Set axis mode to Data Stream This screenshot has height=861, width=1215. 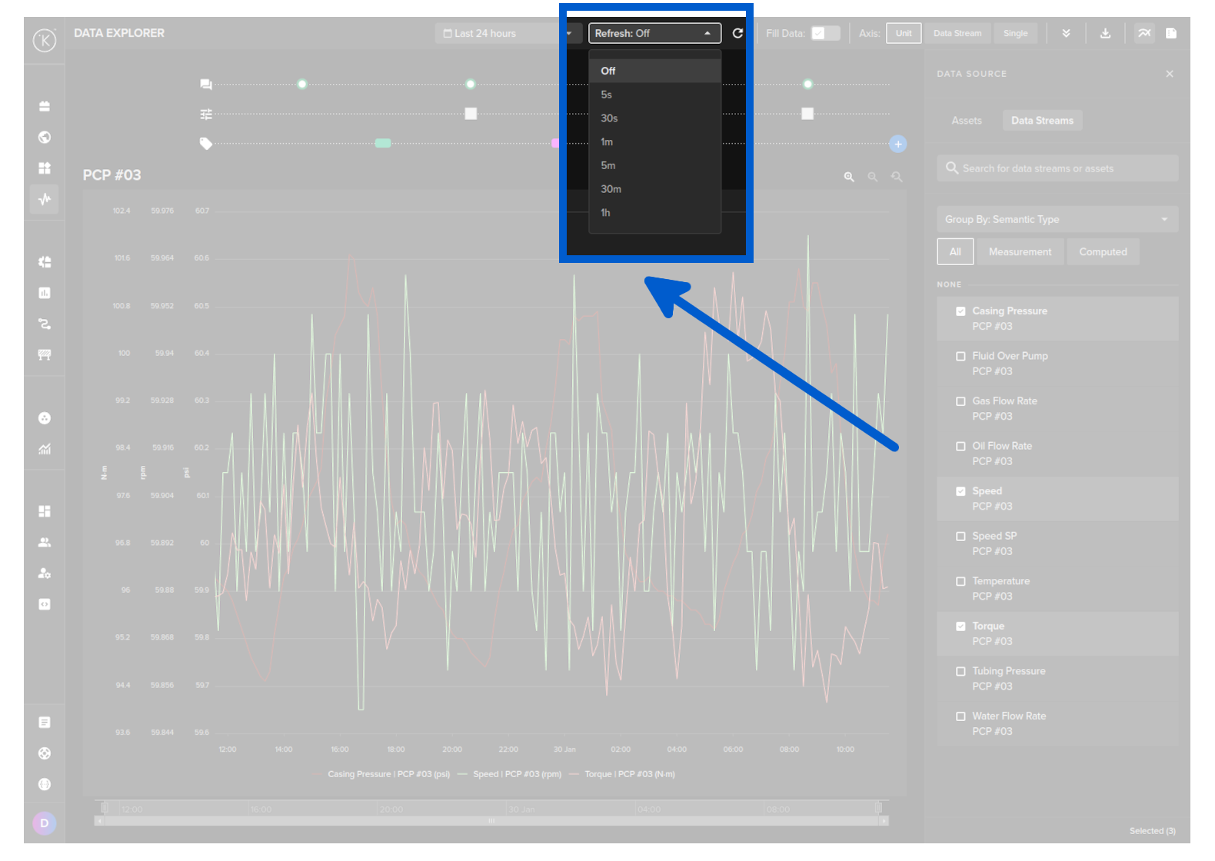pyautogui.click(x=957, y=33)
